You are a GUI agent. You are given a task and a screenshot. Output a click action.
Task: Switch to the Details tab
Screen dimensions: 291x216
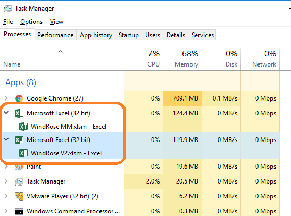pos(176,35)
